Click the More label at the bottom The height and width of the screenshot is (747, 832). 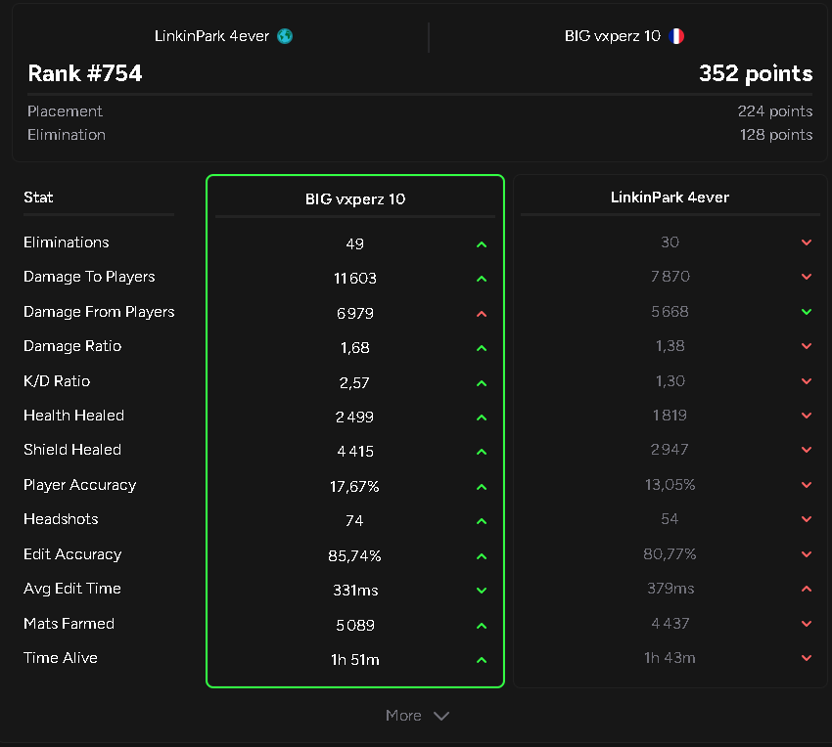tap(403, 716)
